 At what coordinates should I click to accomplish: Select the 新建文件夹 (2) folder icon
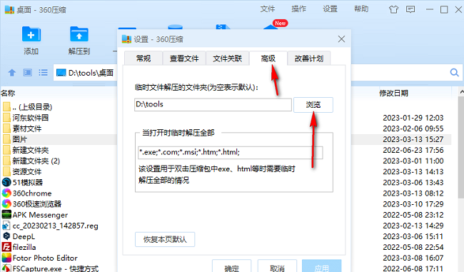[x=6, y=161]
